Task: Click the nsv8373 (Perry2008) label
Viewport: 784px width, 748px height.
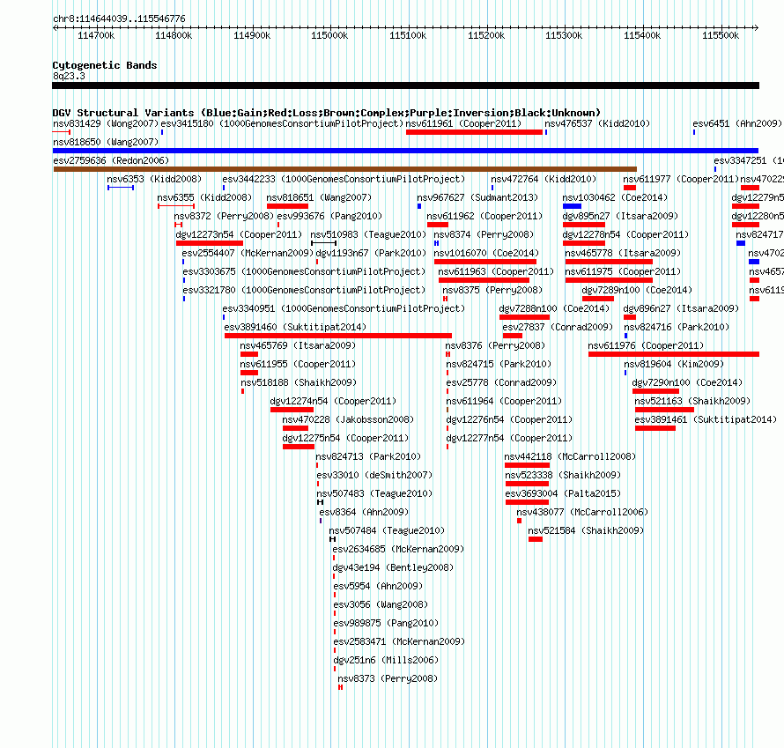Action: (x=388, y=678)
